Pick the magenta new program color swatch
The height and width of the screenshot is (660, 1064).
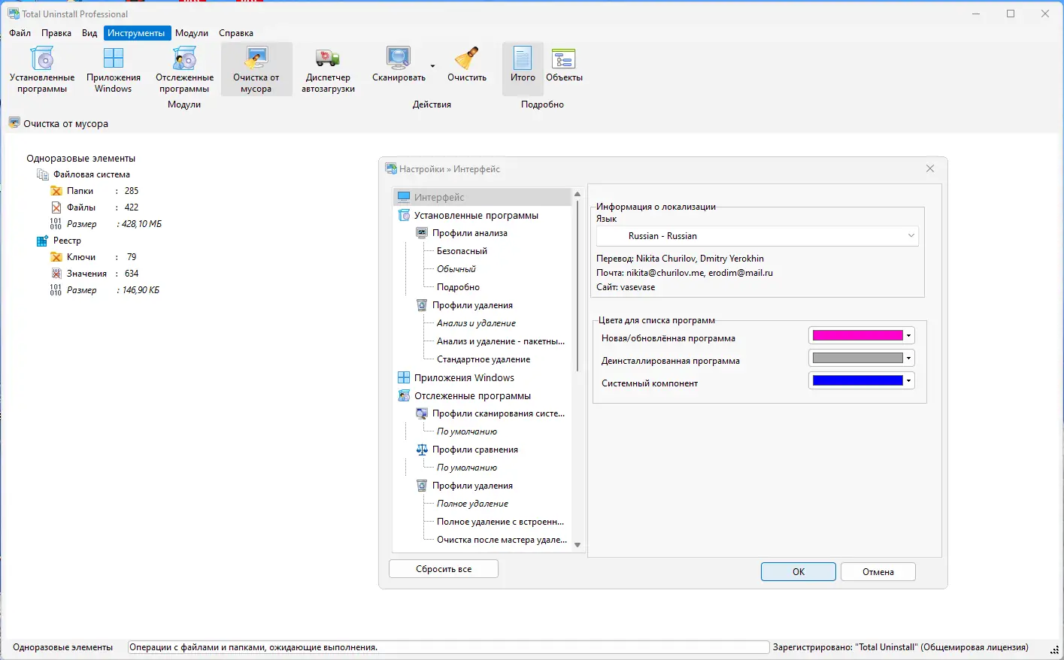(x=857, y=336)
